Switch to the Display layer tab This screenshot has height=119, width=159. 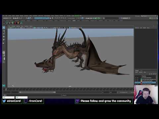point(137,71)
